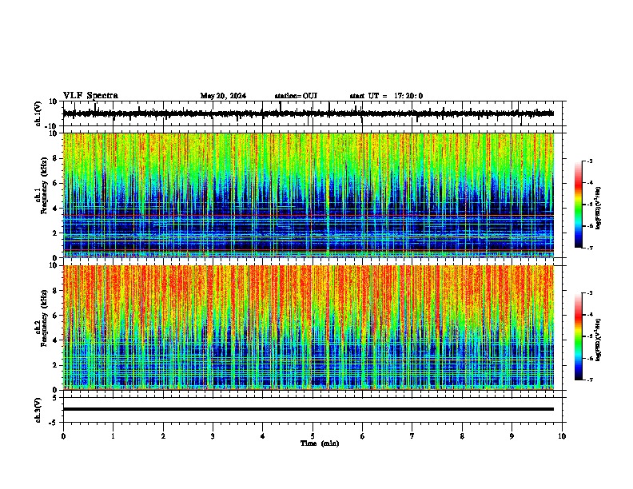This screenshot has height=489, width=633.
Task: Click the "start UT = 17:20:0" header text
Action: pyautogui.click(x=386, y=96)
